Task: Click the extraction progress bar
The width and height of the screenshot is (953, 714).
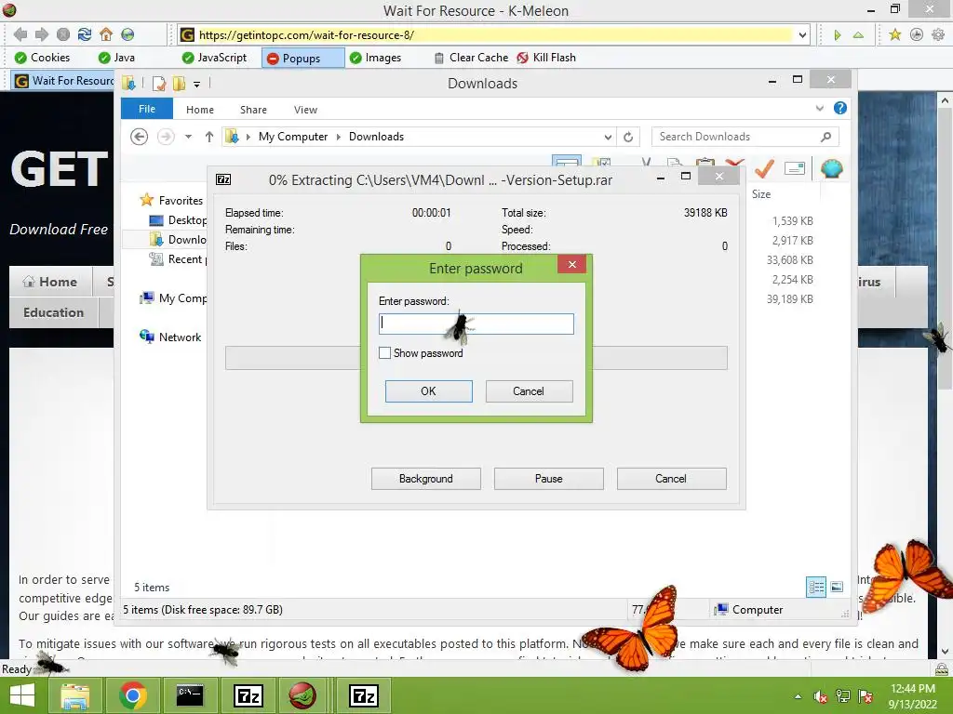Action: pyautogui.click(x=476, y=358)
